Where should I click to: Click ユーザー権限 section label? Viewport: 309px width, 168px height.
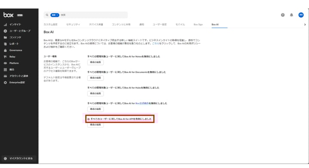pos(50,56)
